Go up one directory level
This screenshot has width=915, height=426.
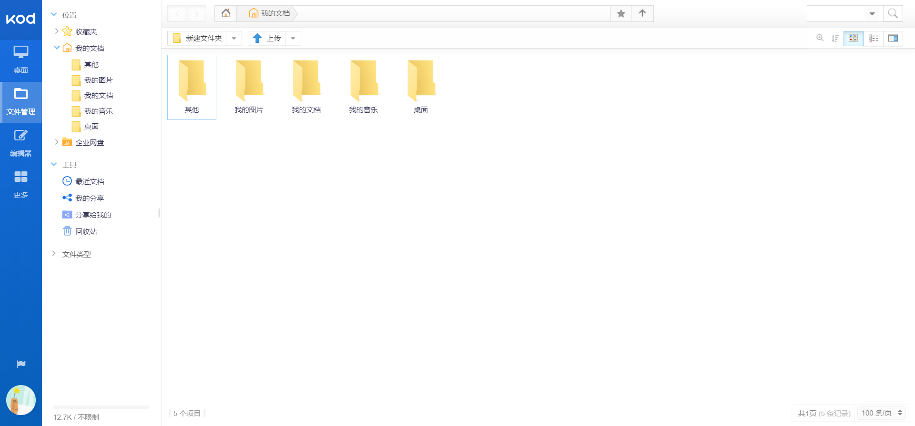tap(642, 13)
